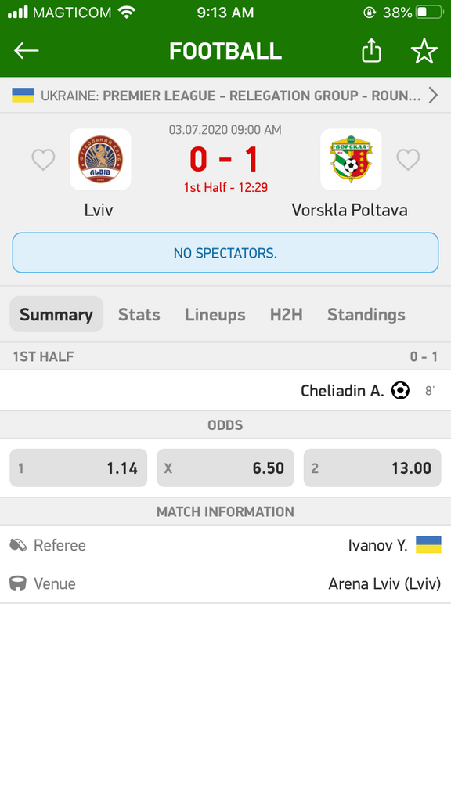Select away win odds 13.00
This screenshot has height=802, width=451.
372,468
